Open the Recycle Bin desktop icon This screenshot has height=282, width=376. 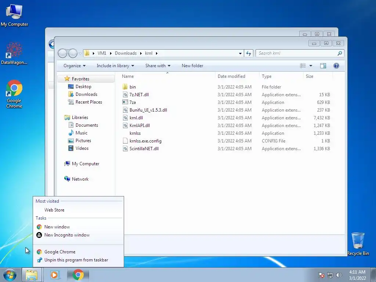pyautogui.click(x=358, y=244)
